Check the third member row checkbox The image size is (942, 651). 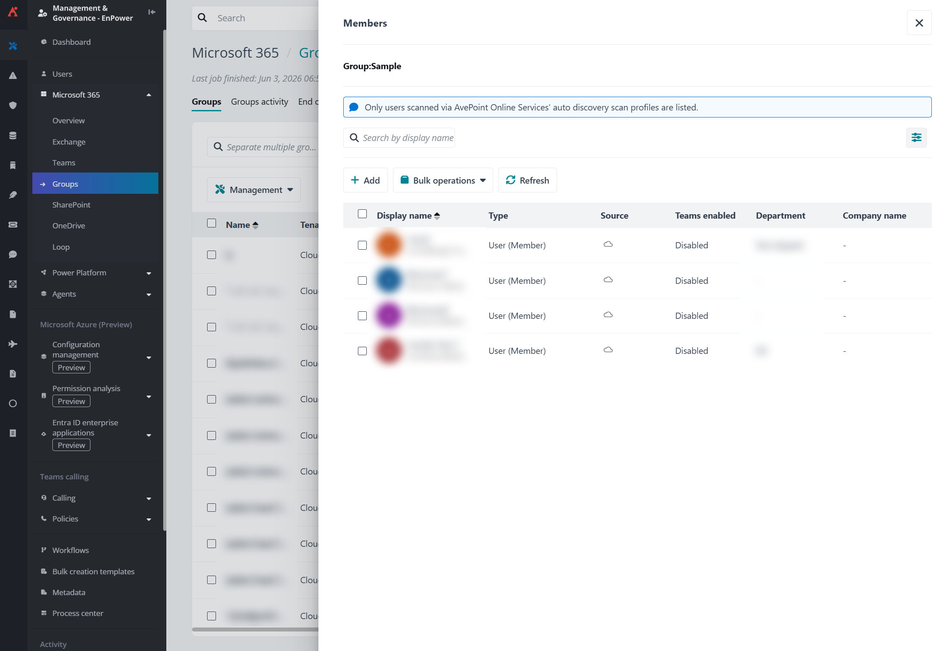point(362,316)
